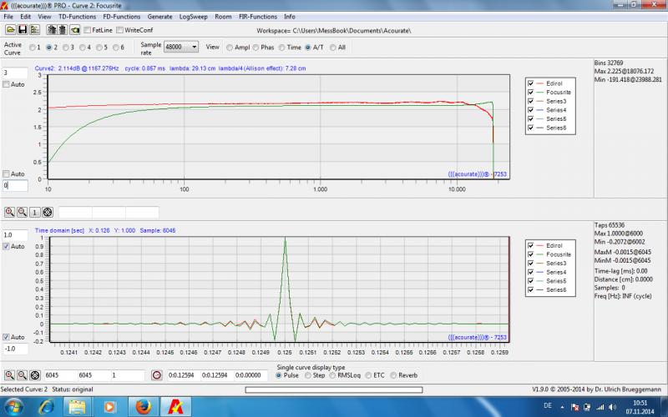Open Firefox from the taskbar
The width and height of the screenshot is (668, 417).
(143, 407)
